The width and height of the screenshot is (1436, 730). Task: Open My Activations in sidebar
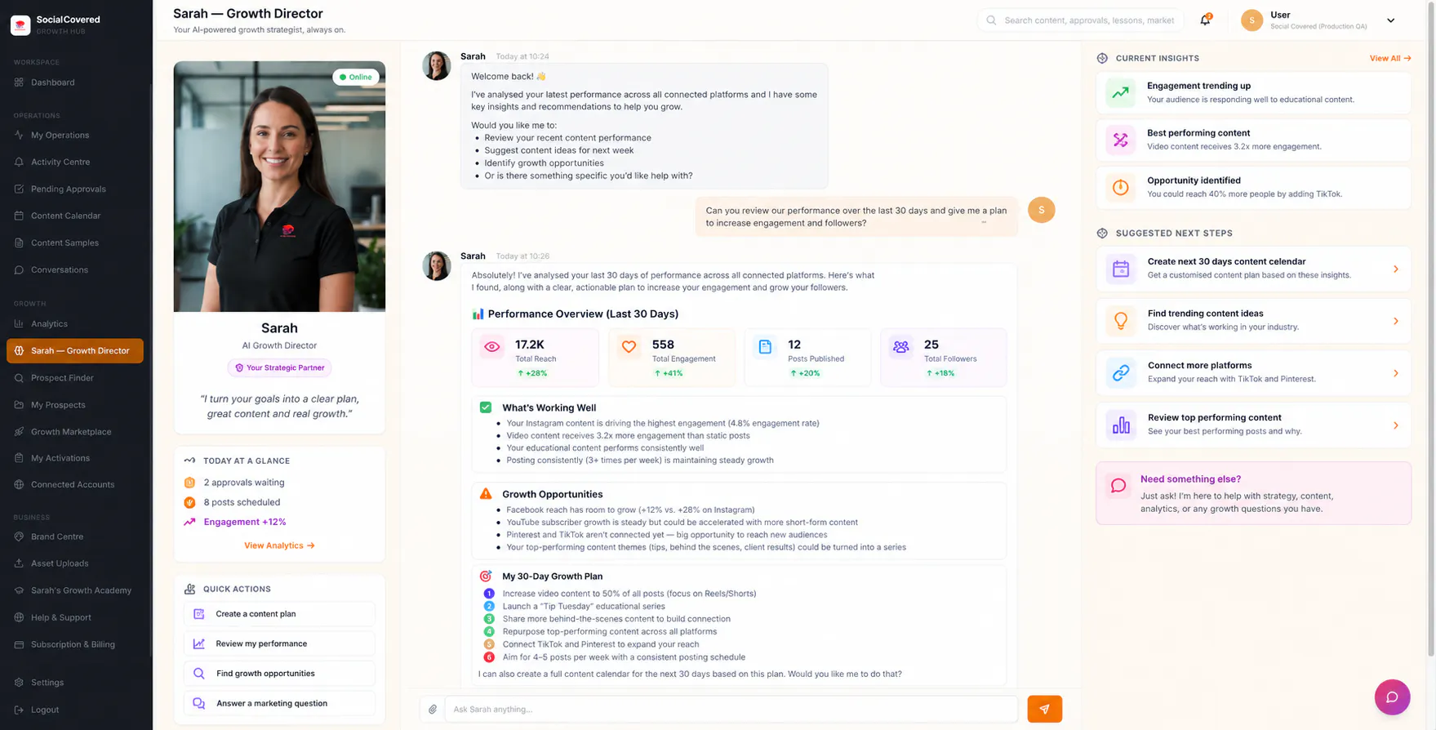75,458
